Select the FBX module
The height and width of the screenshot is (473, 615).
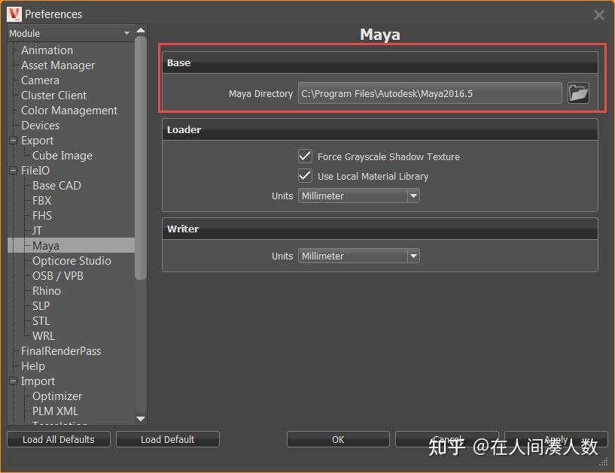[x=41, y=200]
